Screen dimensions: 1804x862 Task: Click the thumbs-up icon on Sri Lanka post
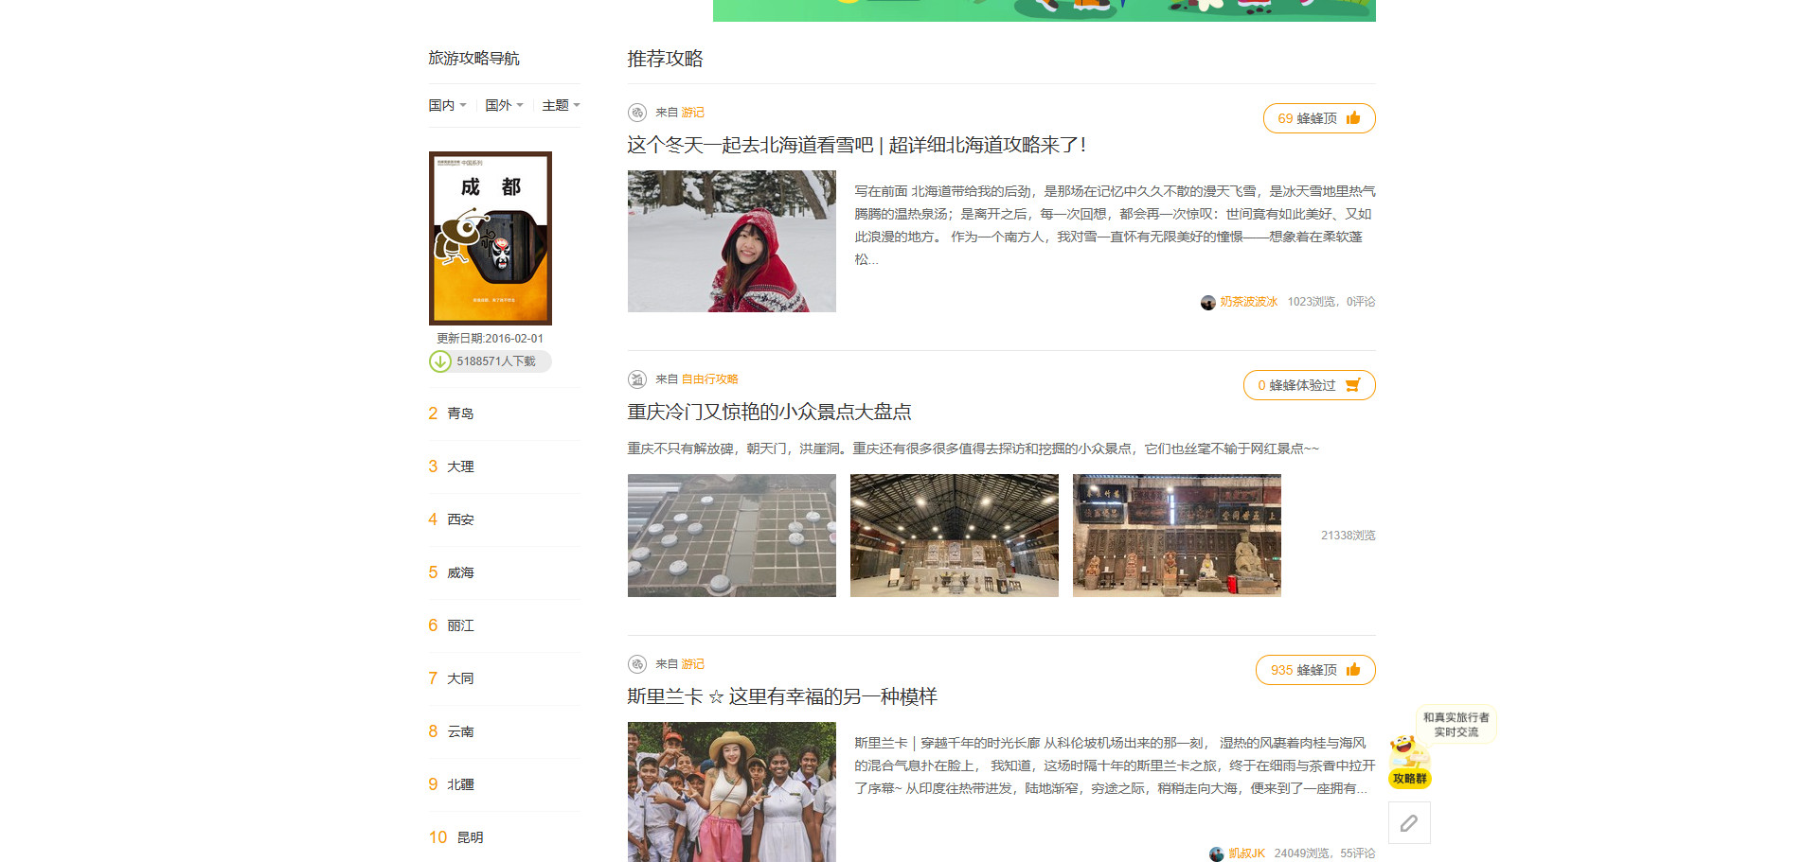click(x=1352, y=670)
